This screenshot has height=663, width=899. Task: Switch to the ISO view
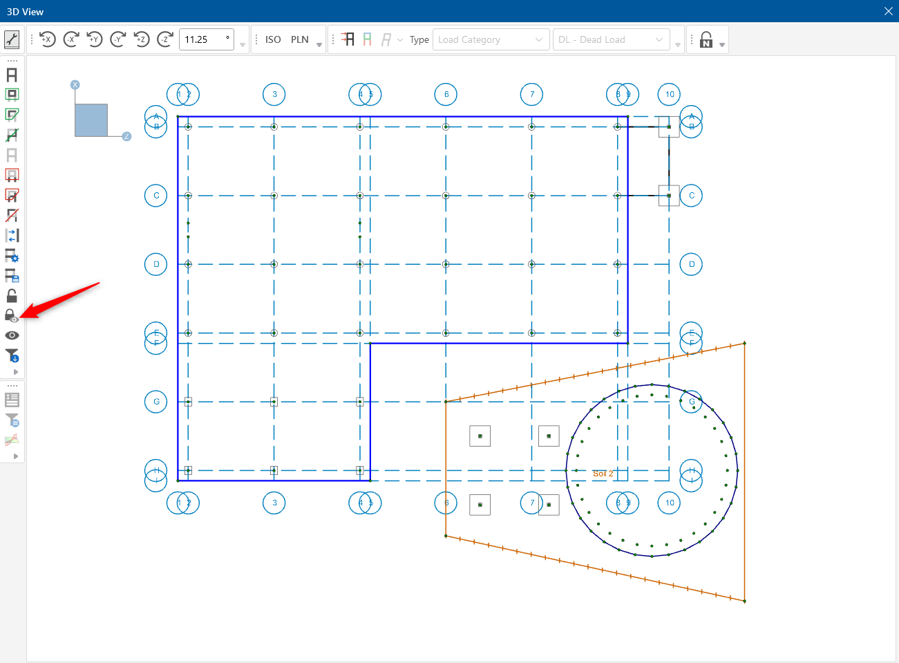point(273,39)
